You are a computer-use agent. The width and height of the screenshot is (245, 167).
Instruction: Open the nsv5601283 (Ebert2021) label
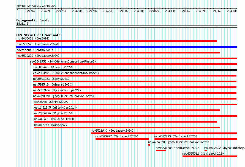51,79
